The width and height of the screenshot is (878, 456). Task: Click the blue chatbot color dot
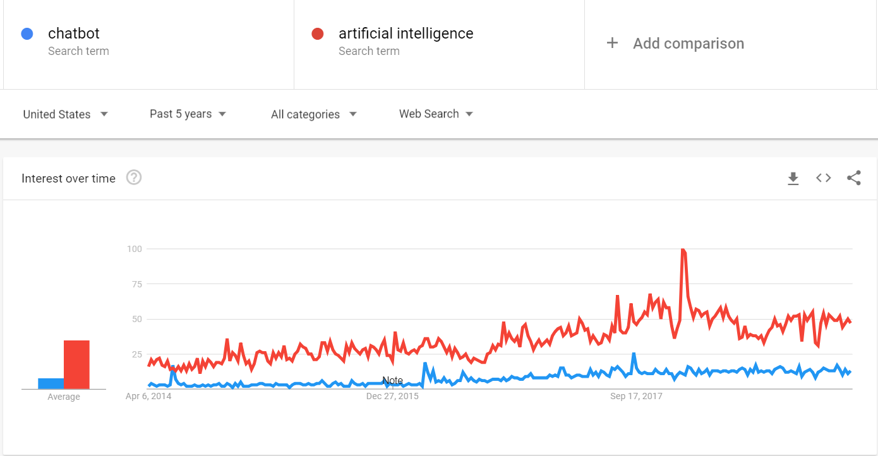coord(27,33)
